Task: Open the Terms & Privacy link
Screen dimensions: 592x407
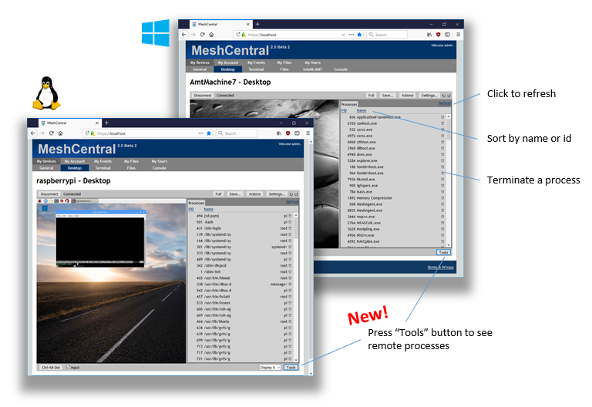Action: [x=441, y=267]
